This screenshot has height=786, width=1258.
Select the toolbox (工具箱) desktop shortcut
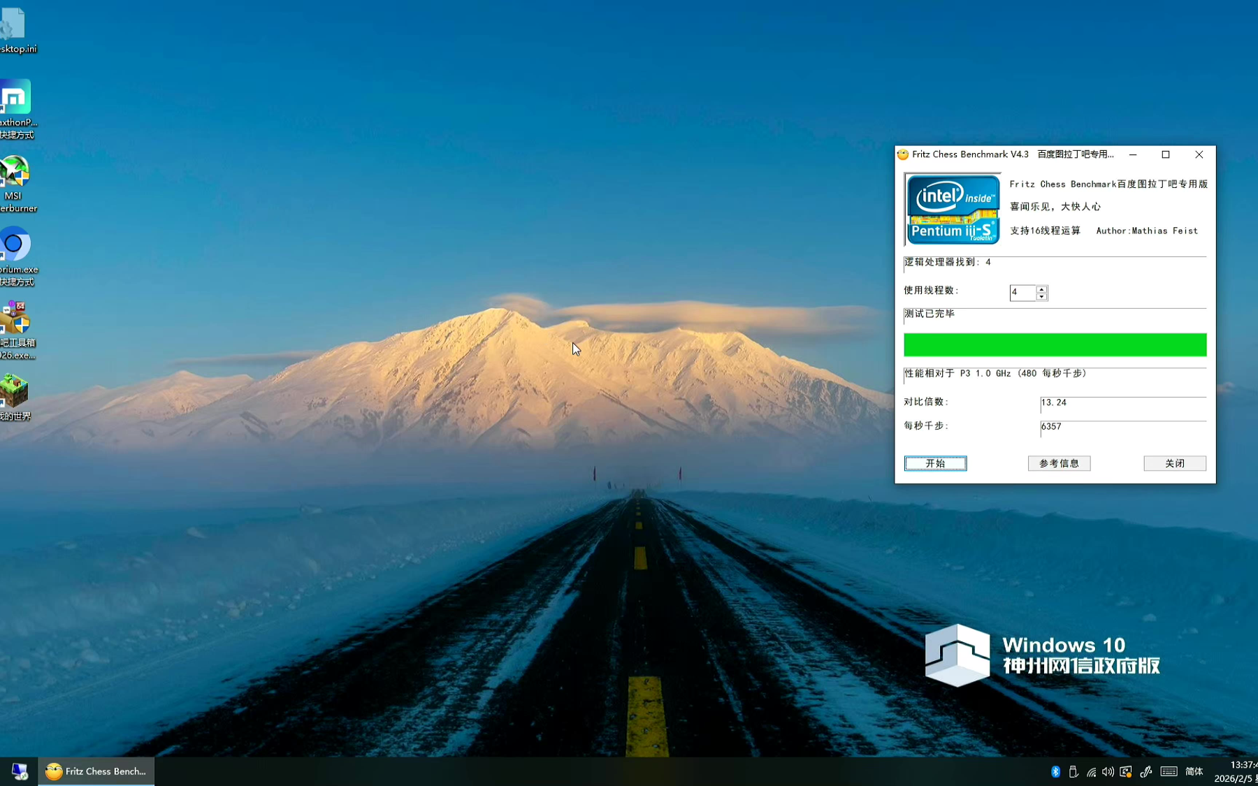15,318
